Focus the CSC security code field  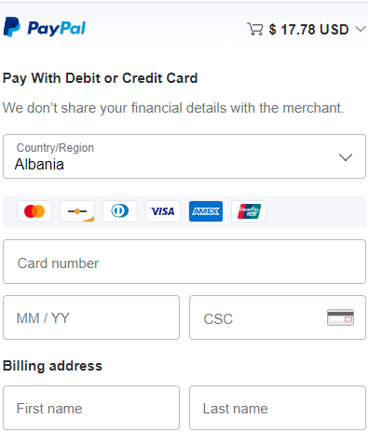click(x=278, y=317)
